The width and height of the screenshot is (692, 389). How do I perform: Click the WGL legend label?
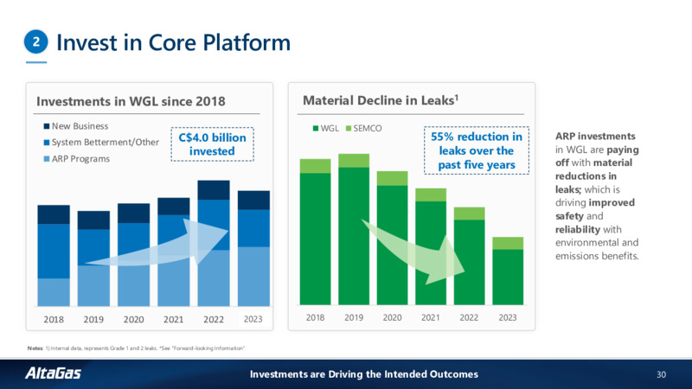[330, 128]
